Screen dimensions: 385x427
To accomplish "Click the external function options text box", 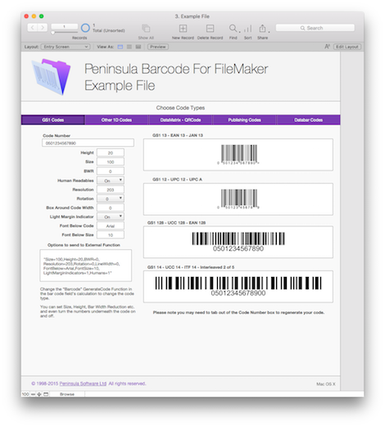I will [x=86, y=266].
